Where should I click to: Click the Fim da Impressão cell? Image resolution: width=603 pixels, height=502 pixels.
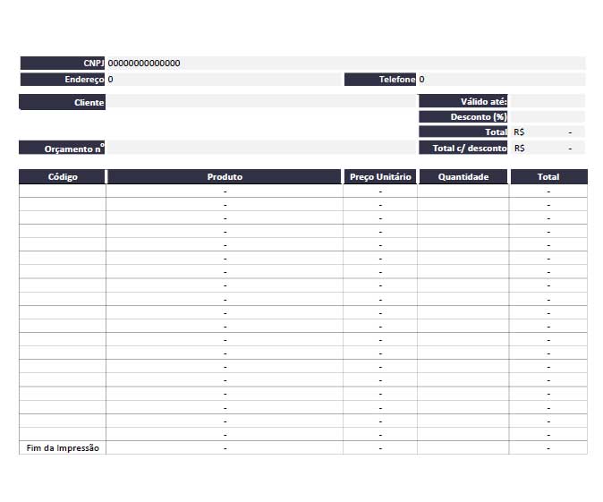pyautogui.click(x=63, y=447)
